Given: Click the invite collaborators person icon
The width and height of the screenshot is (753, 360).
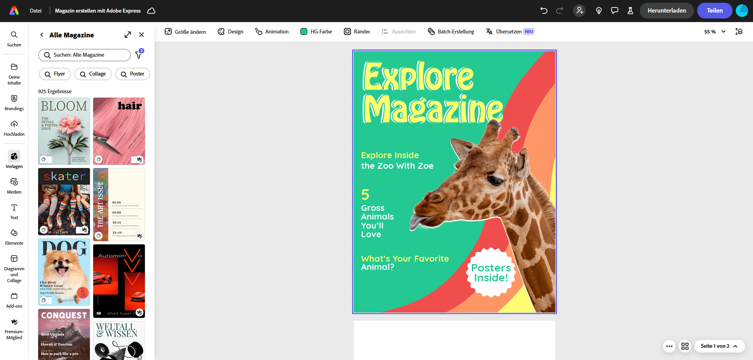Looking at the screenshot, I should pos(579,11).
